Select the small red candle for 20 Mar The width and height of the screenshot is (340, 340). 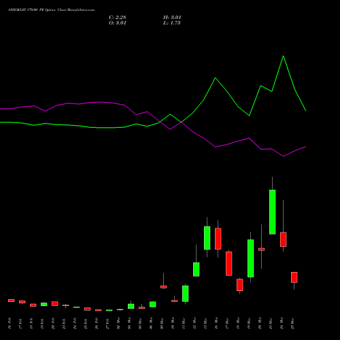[262, 250]
